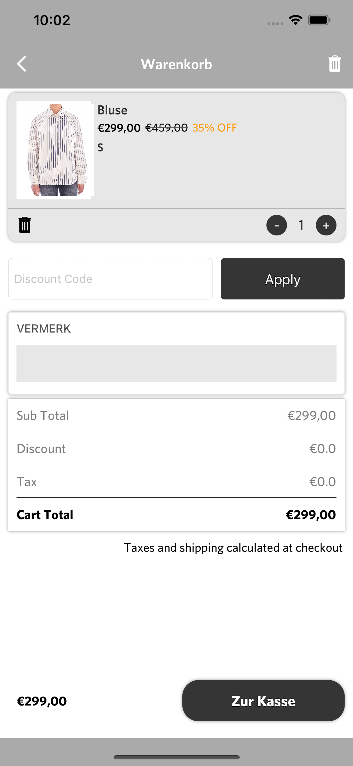Decrease Bluse quantity with minus button

point(276,225)
